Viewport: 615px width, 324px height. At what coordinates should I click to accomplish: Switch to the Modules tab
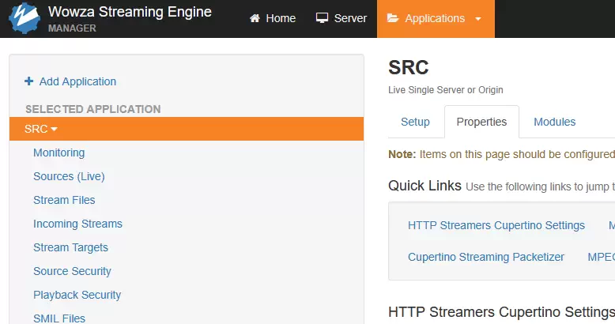pos(555,122)
